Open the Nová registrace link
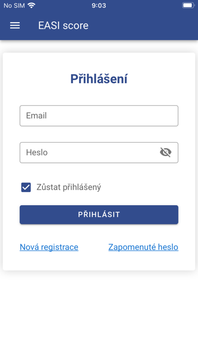Image resolution: width=198 pixels, height=351 pixels. click(49, 247)
